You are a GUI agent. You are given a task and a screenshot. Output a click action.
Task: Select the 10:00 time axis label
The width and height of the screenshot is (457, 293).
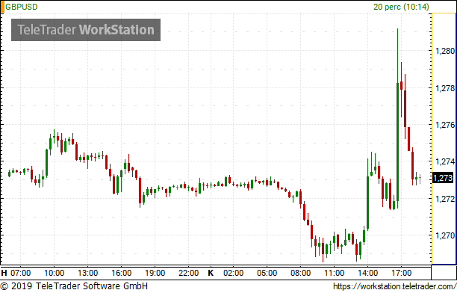click(55, 273)
